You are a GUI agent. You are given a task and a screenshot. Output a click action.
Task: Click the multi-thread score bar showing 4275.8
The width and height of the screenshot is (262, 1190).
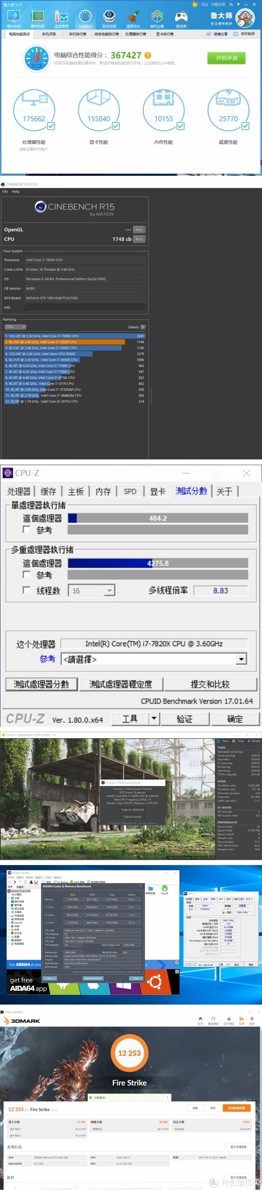pos(158,563)
